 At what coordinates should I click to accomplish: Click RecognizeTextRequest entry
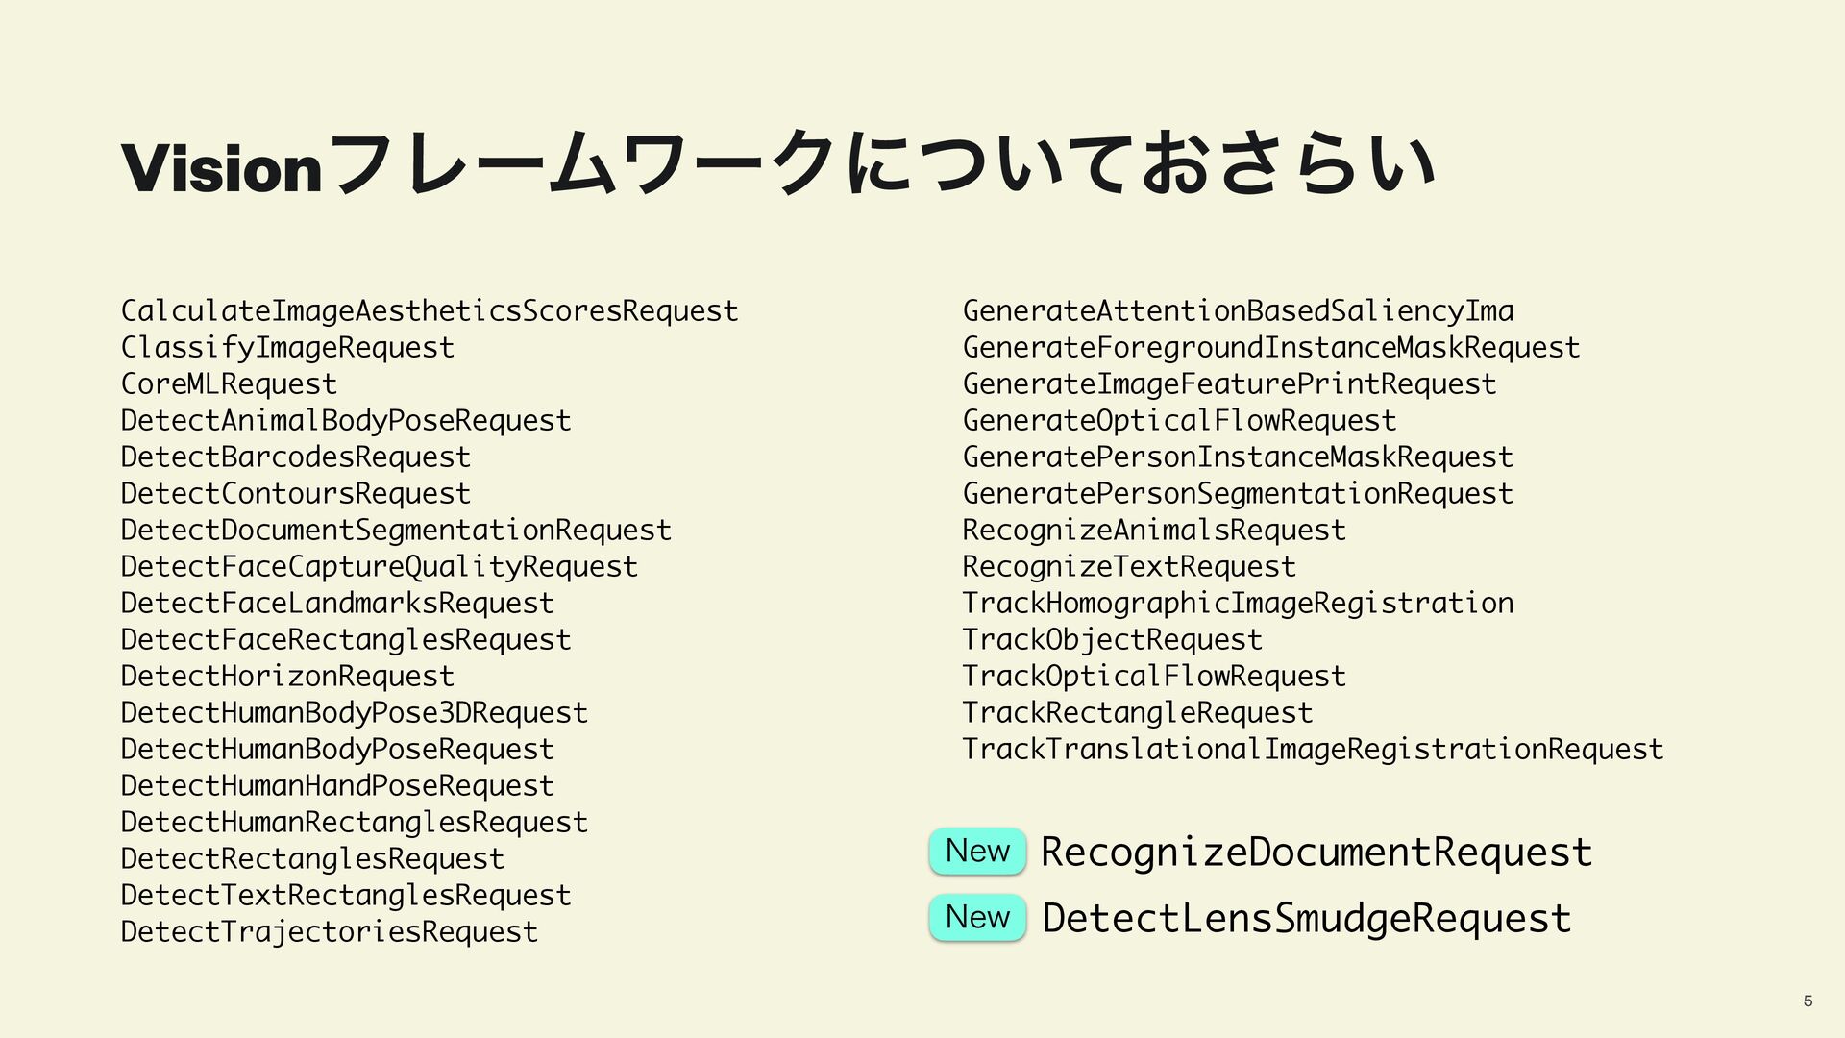1129,567
